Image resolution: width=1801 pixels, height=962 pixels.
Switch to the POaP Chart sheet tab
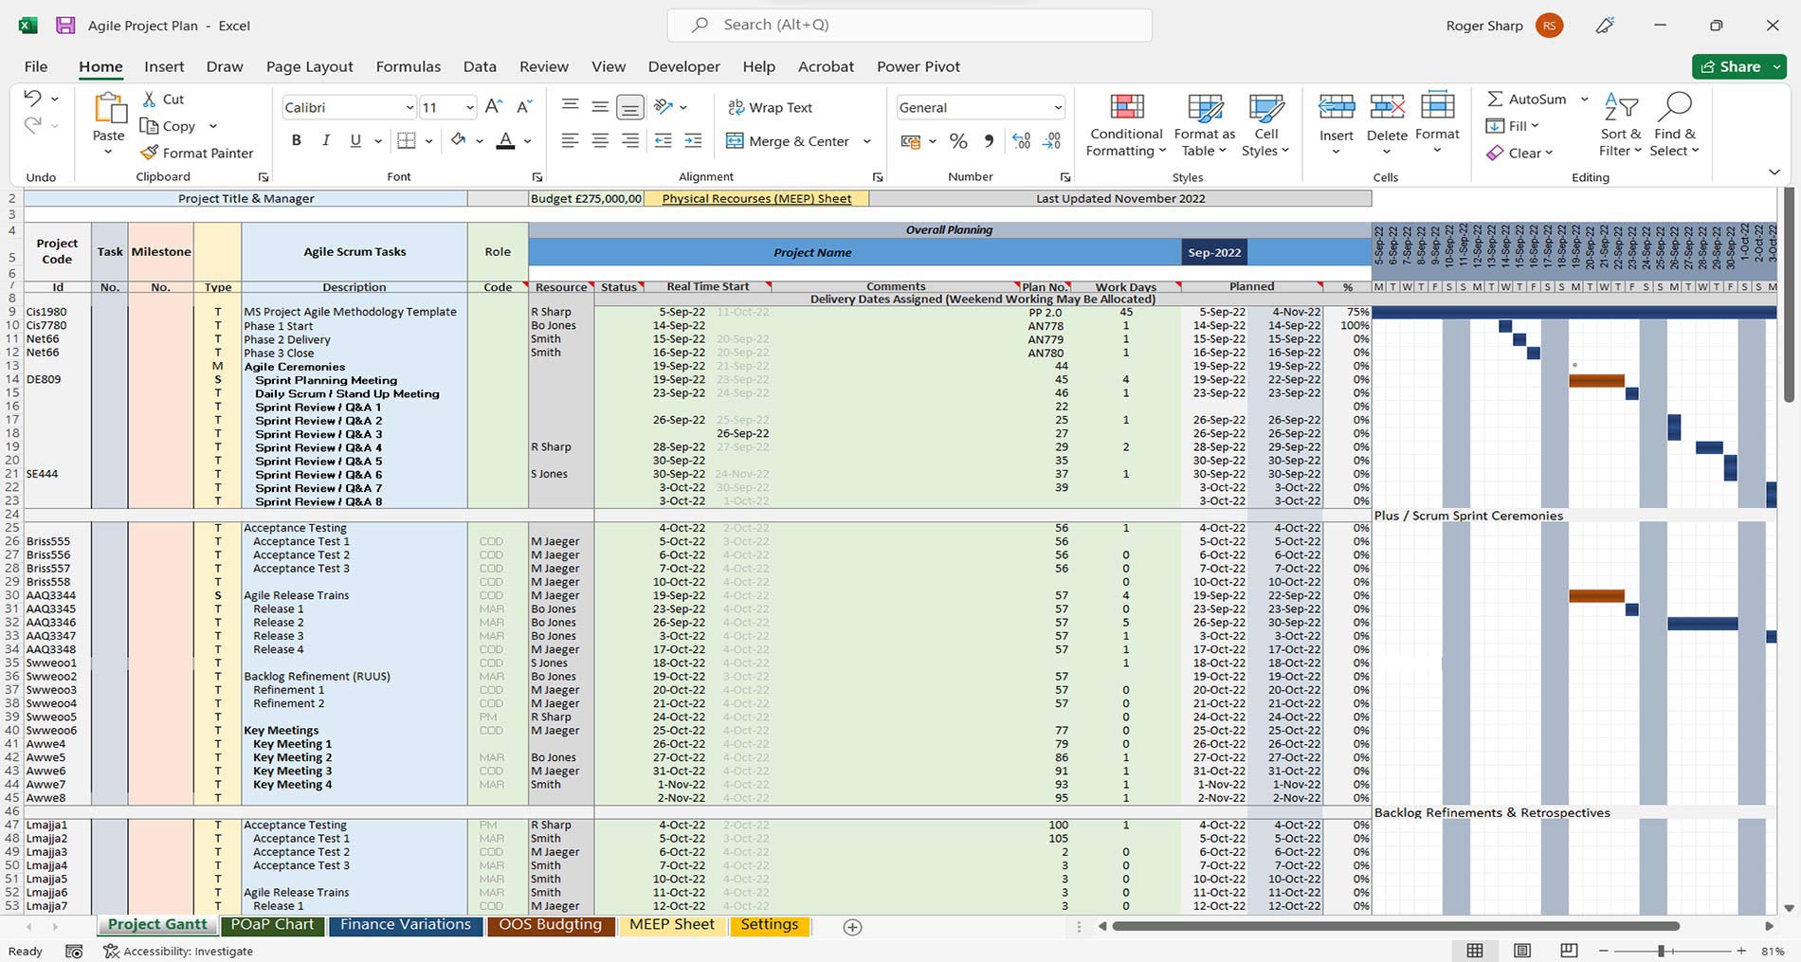click(272, 925)
